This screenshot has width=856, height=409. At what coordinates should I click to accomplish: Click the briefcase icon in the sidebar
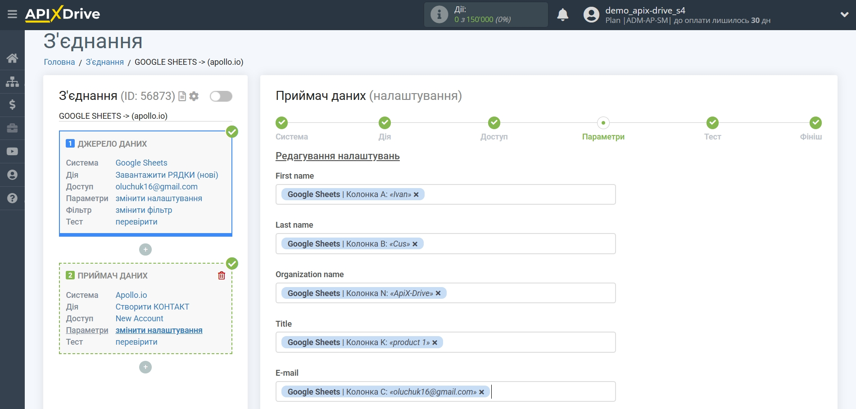coord(12,128)
